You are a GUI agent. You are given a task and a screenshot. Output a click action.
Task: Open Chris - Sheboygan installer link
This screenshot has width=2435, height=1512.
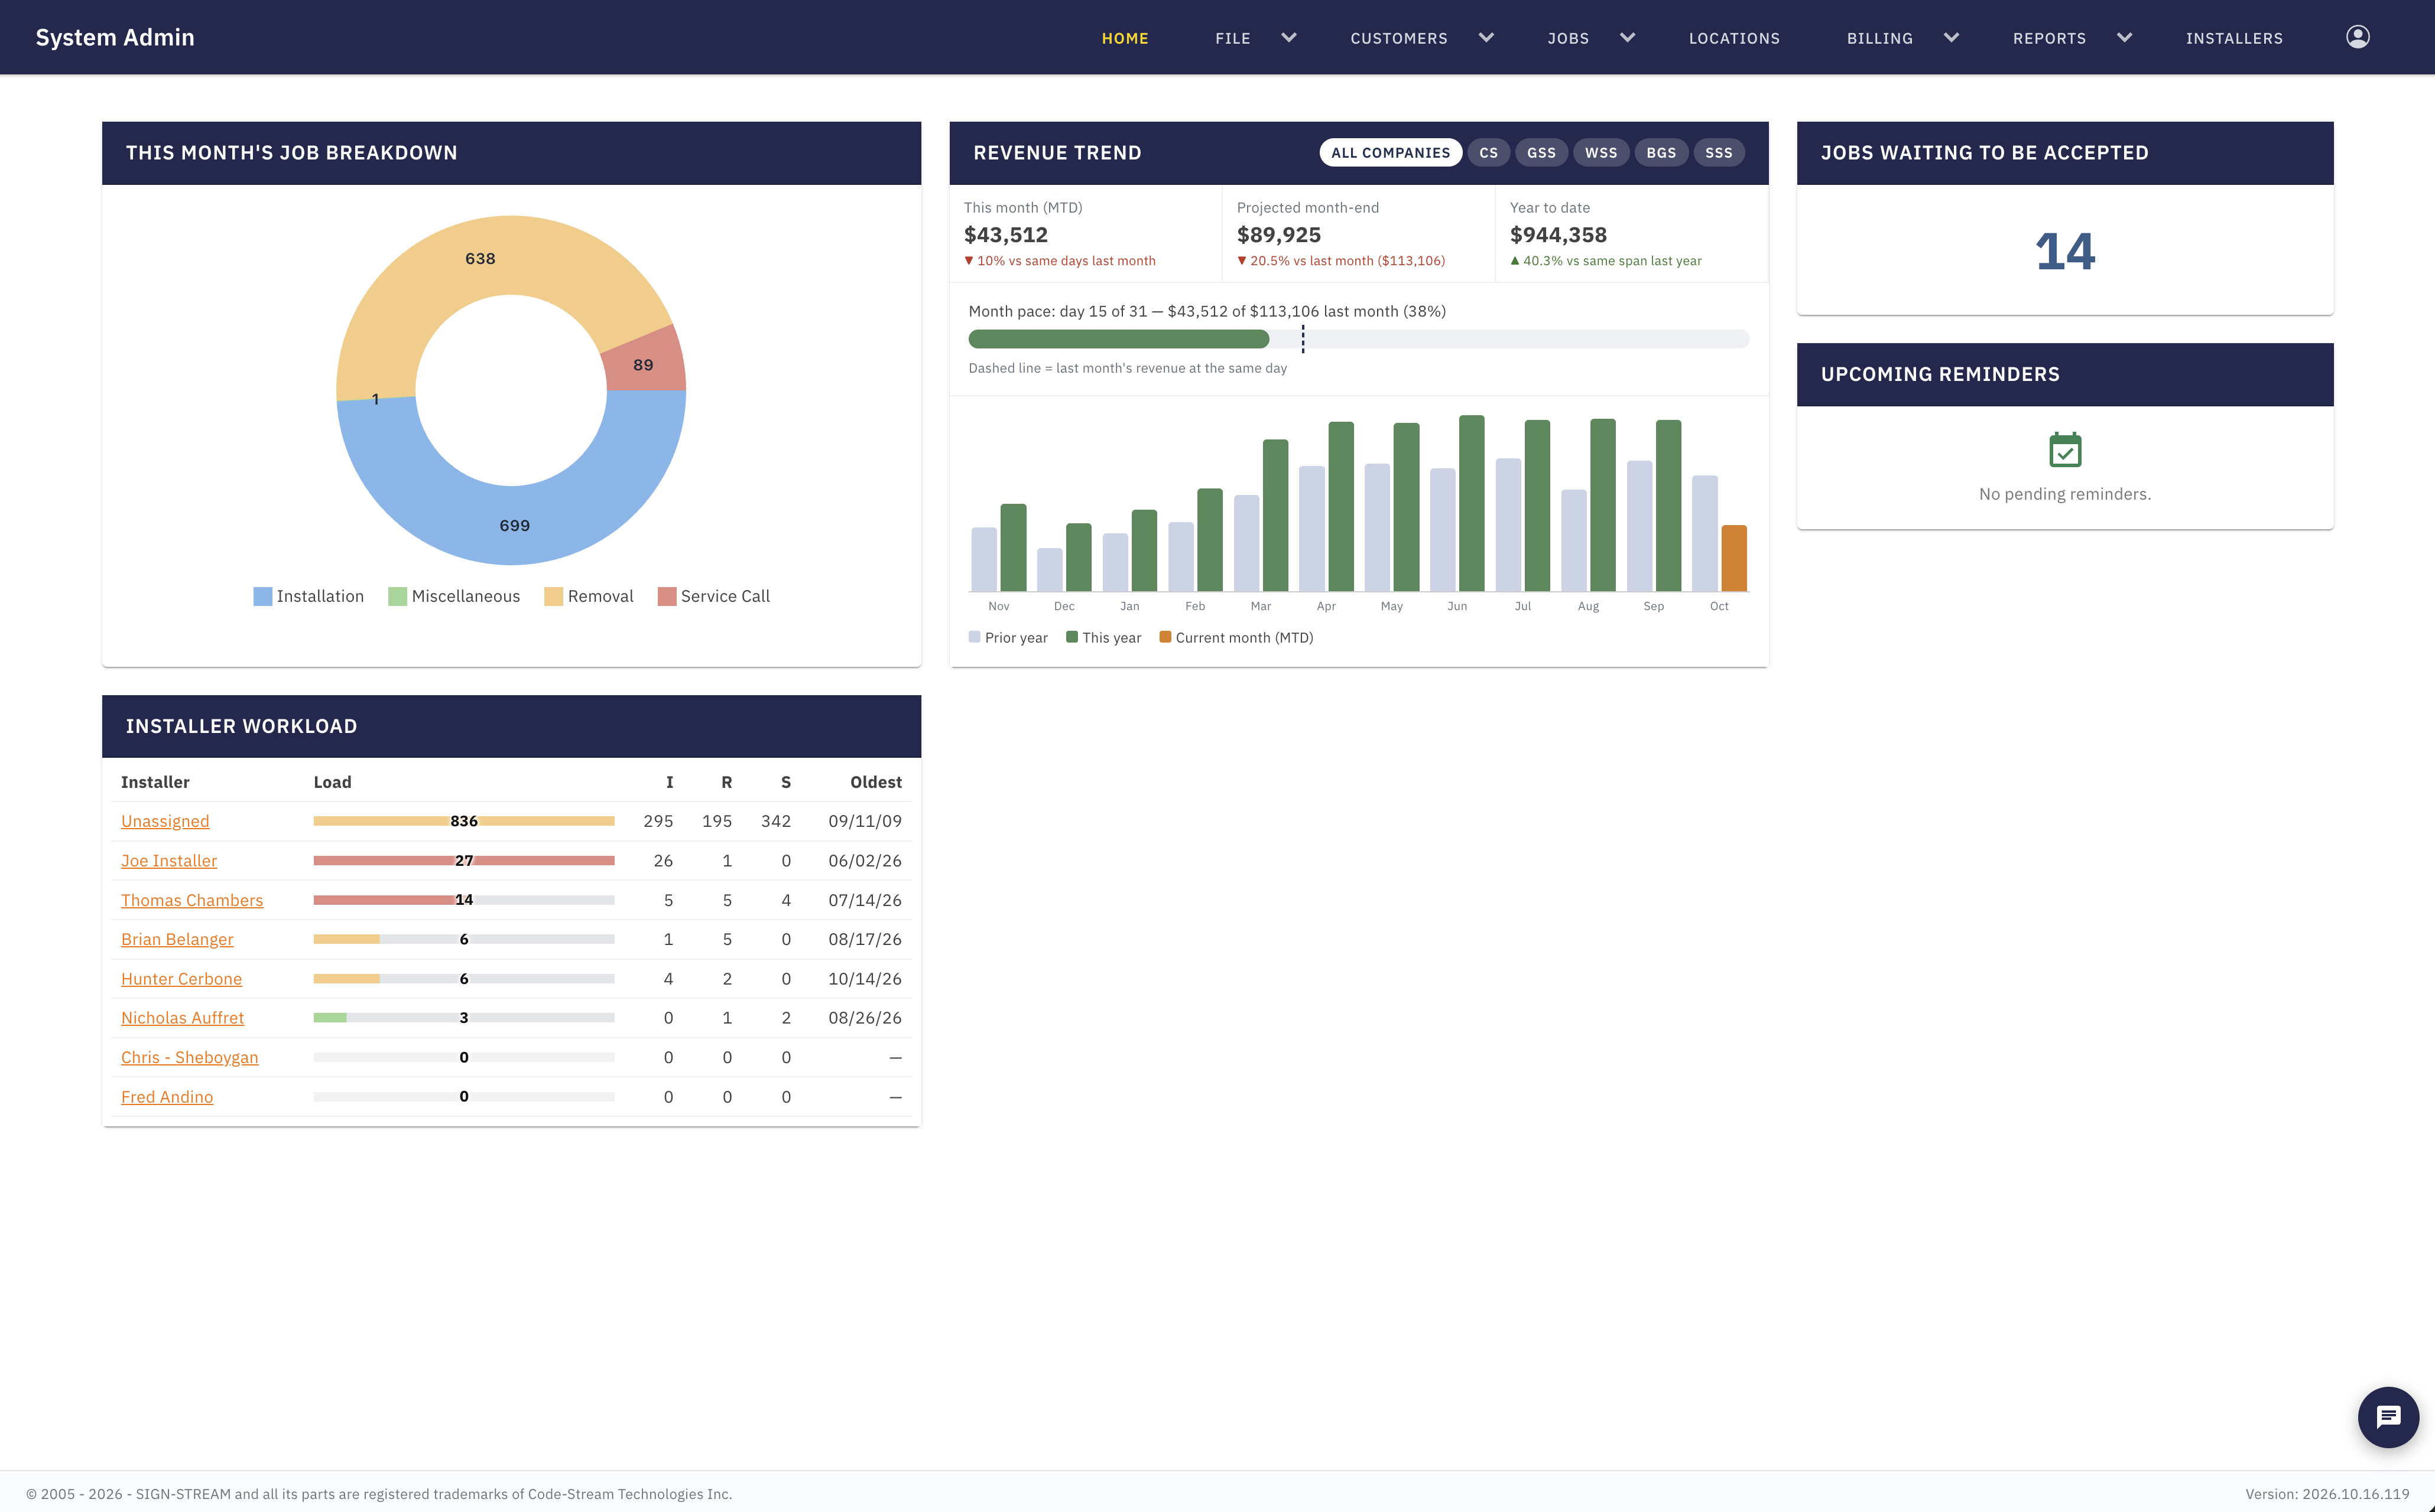click(189, 1057)
